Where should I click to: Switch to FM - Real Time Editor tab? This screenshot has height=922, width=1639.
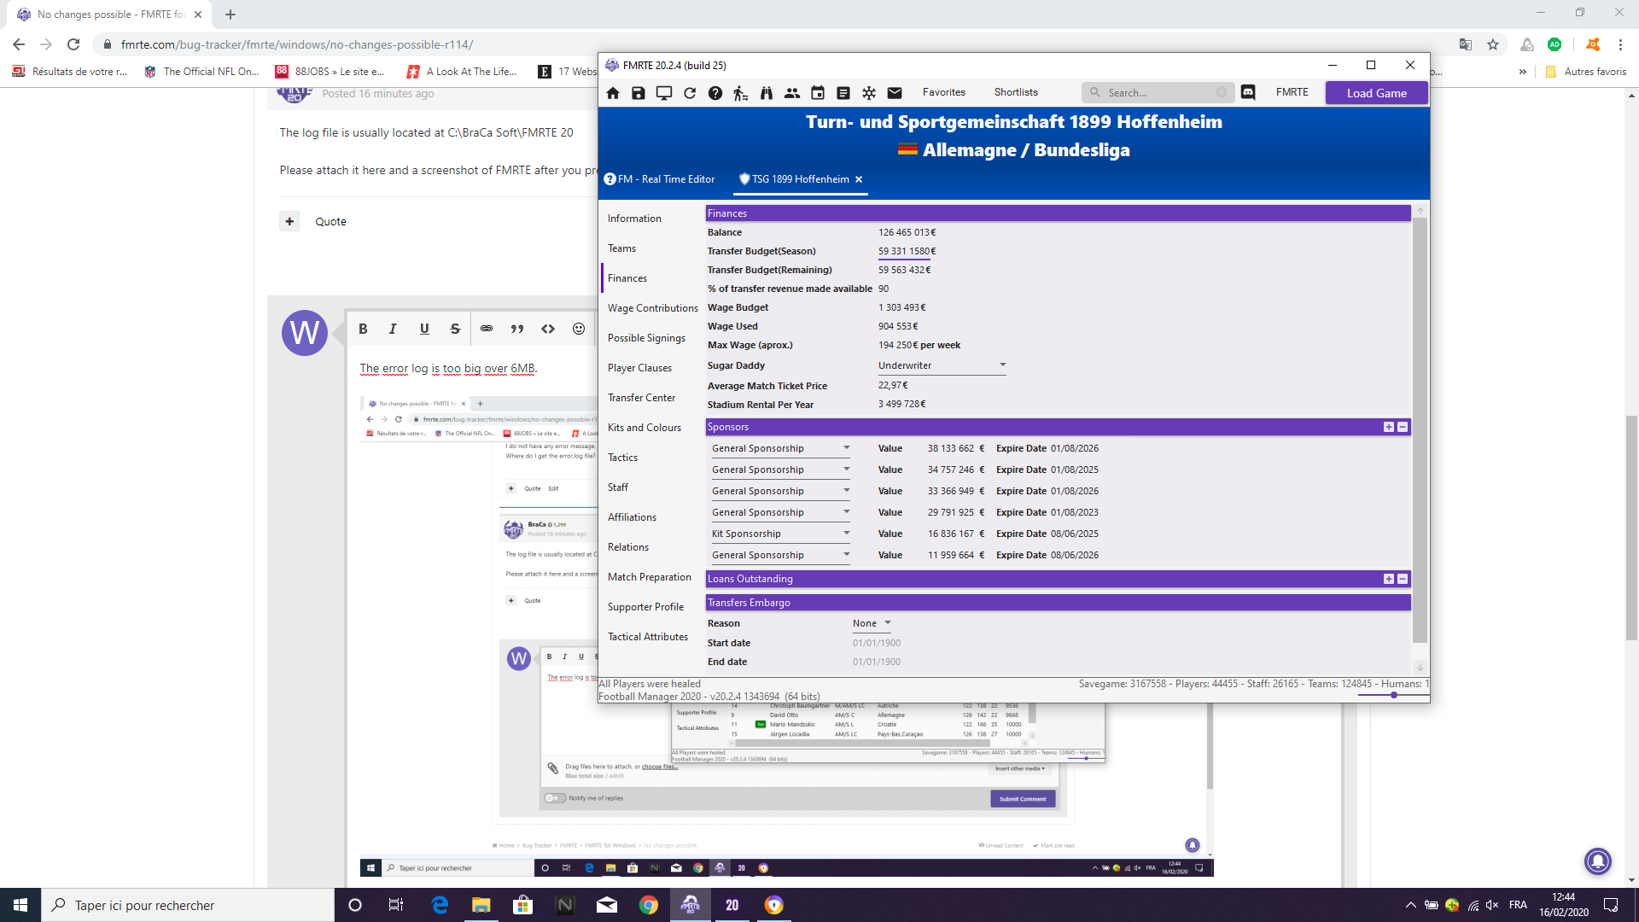coord(659,179)
